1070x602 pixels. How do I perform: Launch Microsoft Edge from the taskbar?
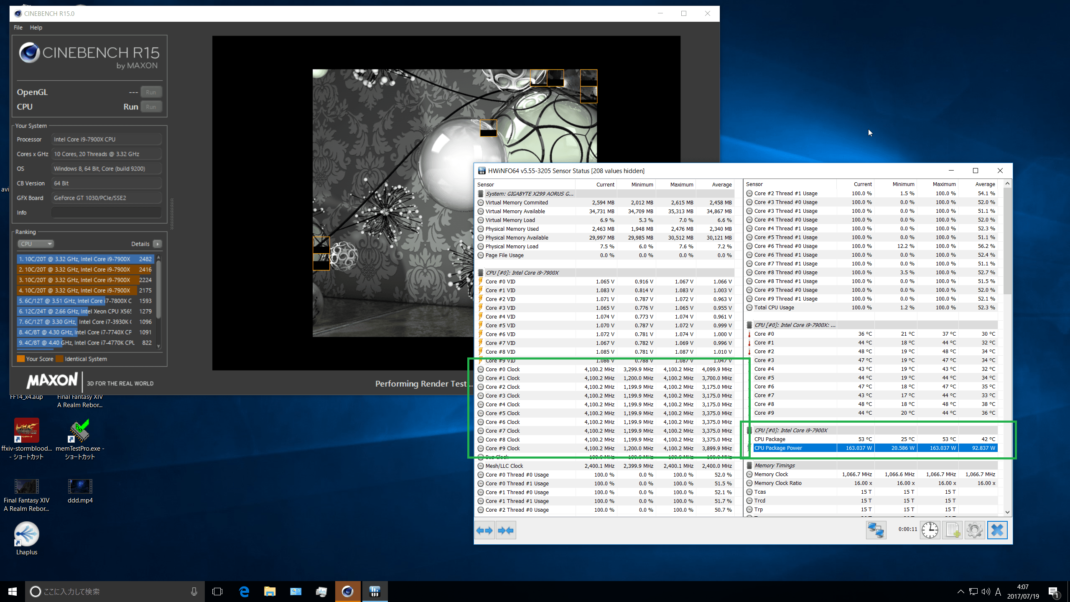[x=244, y=592]
